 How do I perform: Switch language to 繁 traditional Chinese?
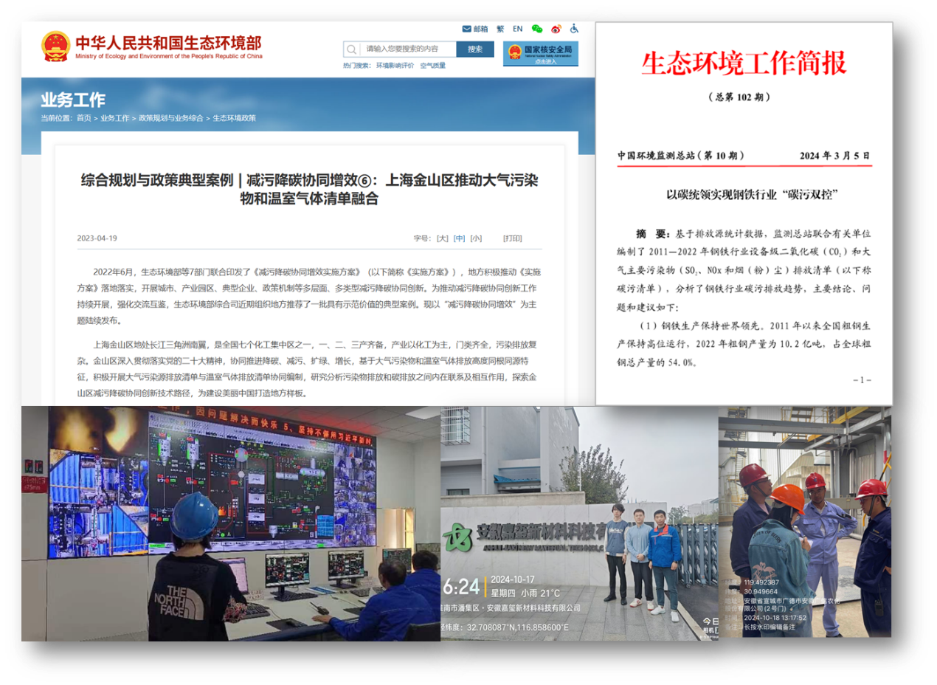tap(500, 29)
